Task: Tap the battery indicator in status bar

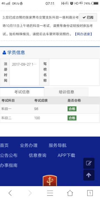Action: pyautogui.click(x=95, y=3)
